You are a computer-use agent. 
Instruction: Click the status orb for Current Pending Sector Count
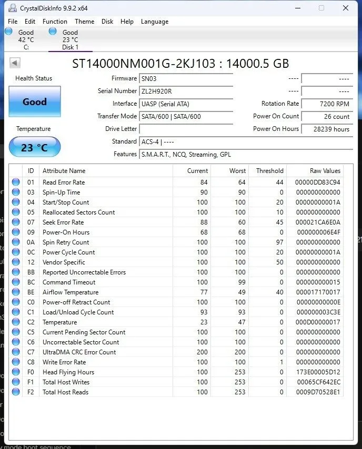[x=16, y=332]
